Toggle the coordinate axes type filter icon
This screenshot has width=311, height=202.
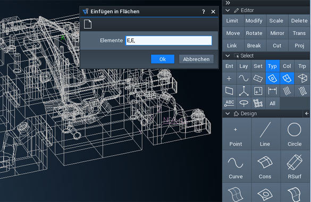[x=243, y=91]
